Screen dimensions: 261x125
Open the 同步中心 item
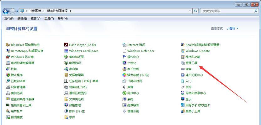click(131, 93)
